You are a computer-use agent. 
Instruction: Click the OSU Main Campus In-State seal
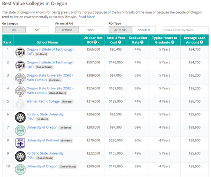[x=20, y=78]
